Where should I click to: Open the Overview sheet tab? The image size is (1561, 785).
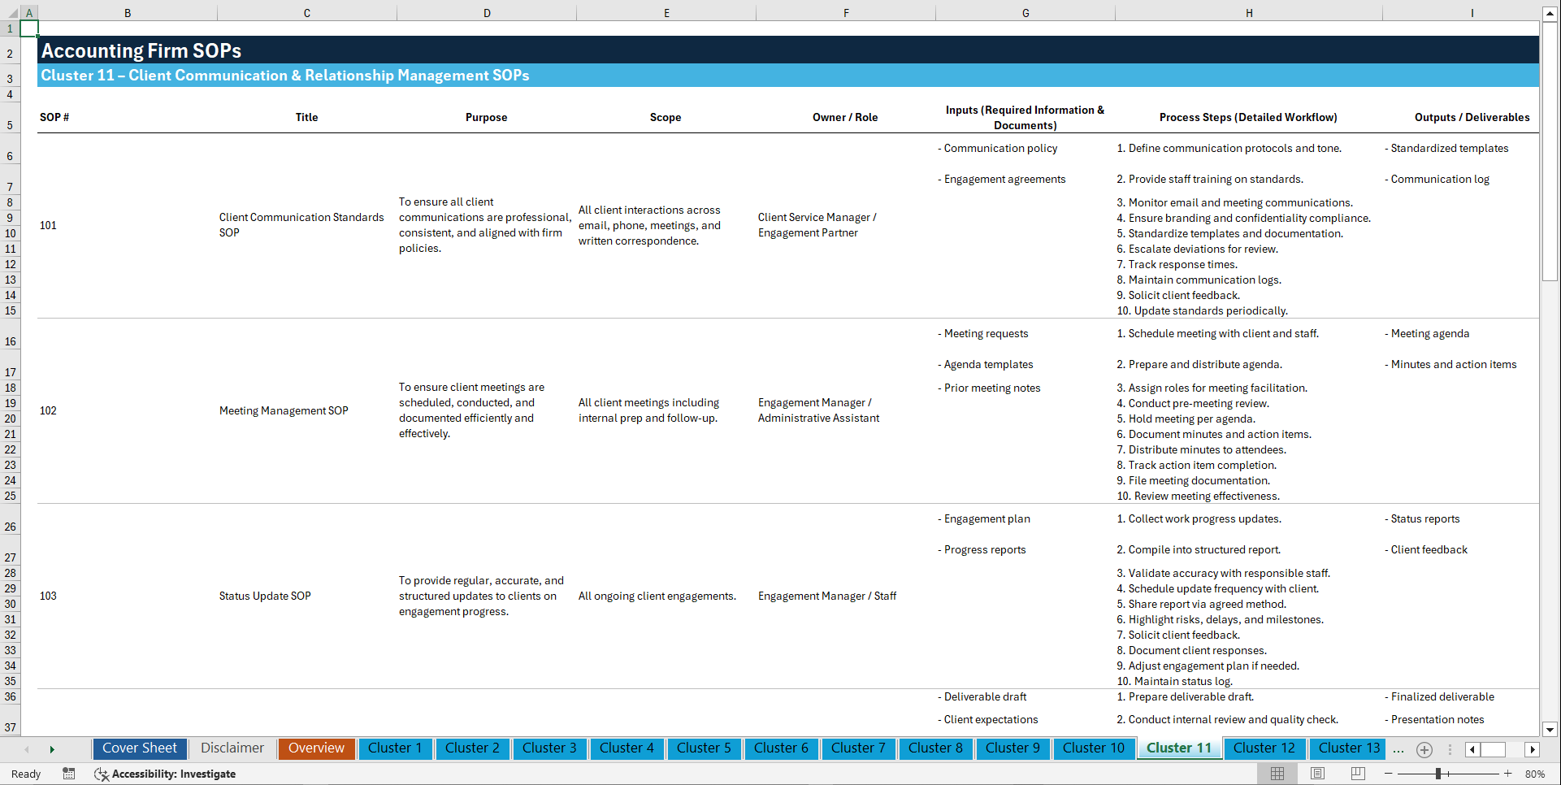pyautogui.click(x=316, y=748)
